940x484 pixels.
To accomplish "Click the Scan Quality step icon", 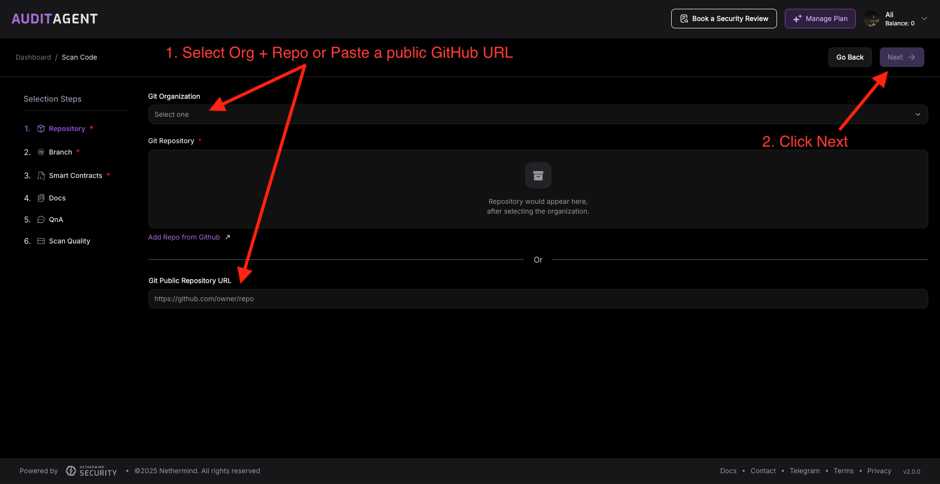I will (40, 241).
